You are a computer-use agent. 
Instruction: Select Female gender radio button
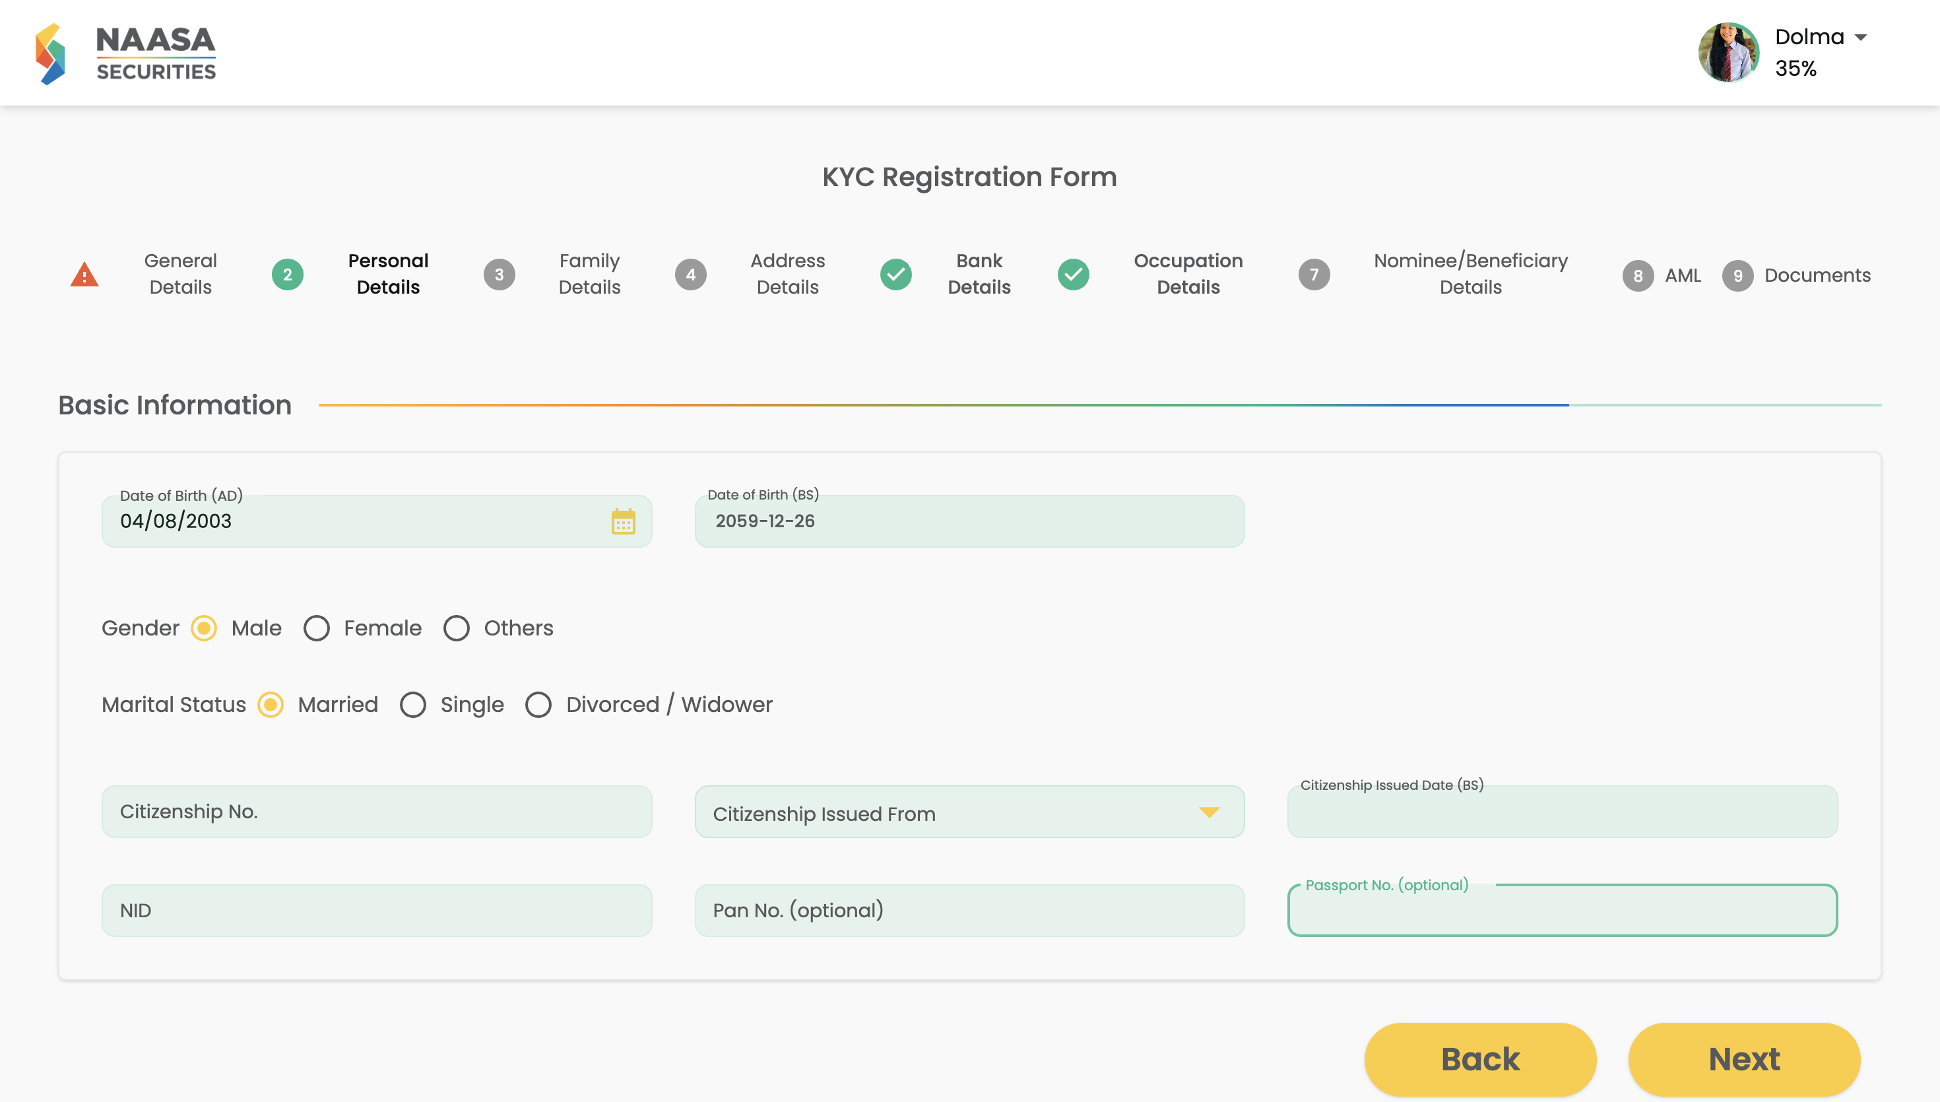[x=316, y=628]
